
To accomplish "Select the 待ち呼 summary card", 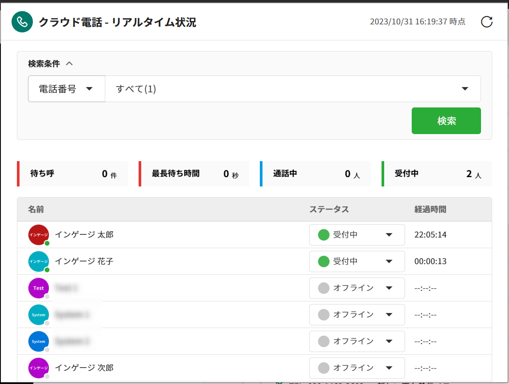I will tap(72, 174).
